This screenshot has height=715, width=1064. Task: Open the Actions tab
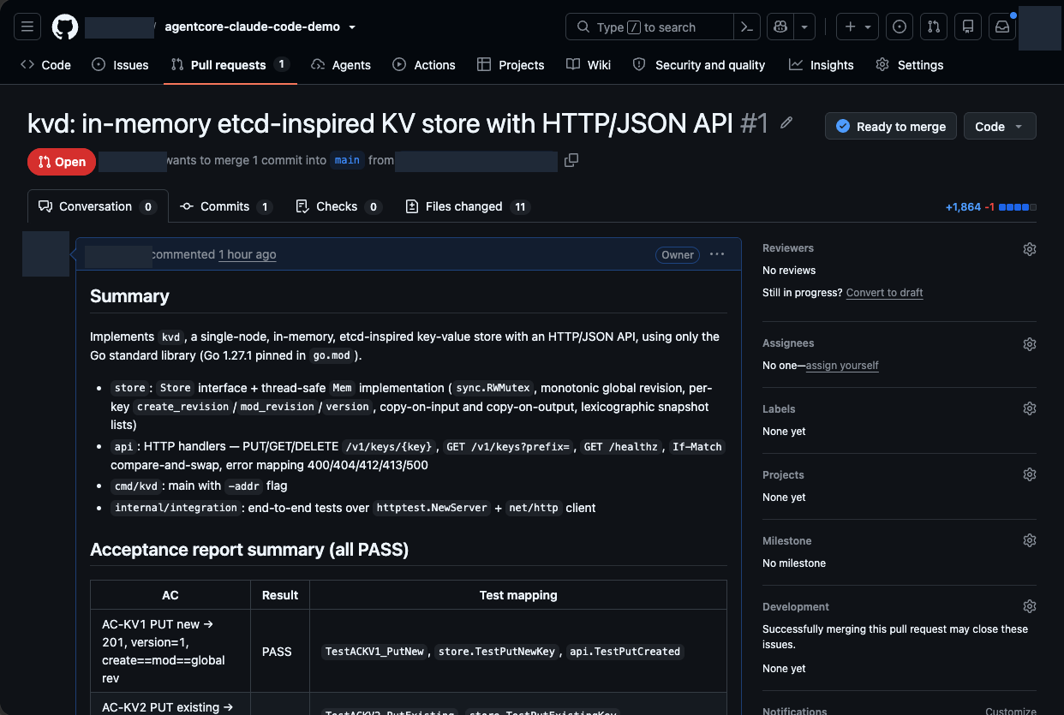click(x=424, y=64)
